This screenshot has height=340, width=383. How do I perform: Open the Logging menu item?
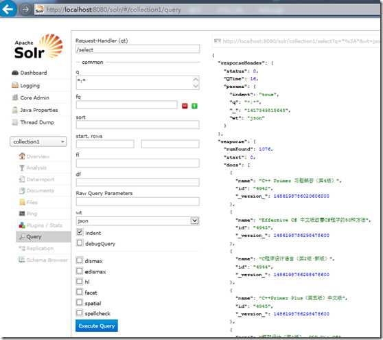click(30, 86)
